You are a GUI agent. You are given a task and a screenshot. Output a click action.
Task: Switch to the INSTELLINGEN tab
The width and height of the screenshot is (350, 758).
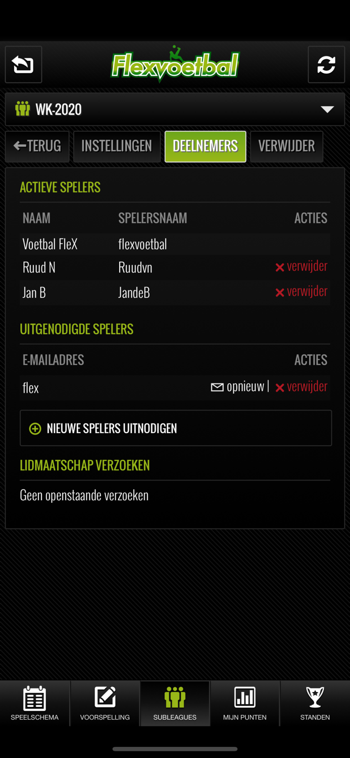tap(117, 146)
